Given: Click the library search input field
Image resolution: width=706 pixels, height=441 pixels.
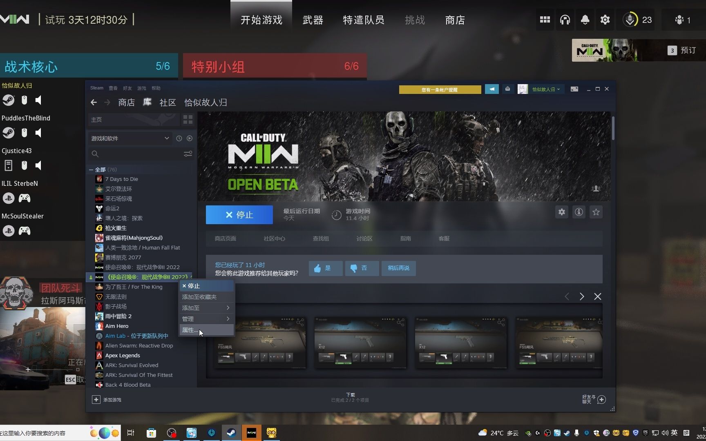Looking at the screenshot, I should [x=135, y=154].
